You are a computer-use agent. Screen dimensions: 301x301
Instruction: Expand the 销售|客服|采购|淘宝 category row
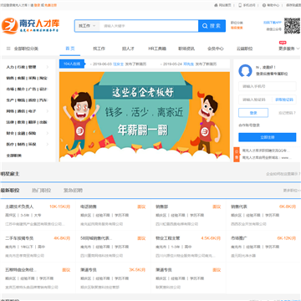(28, 78)
